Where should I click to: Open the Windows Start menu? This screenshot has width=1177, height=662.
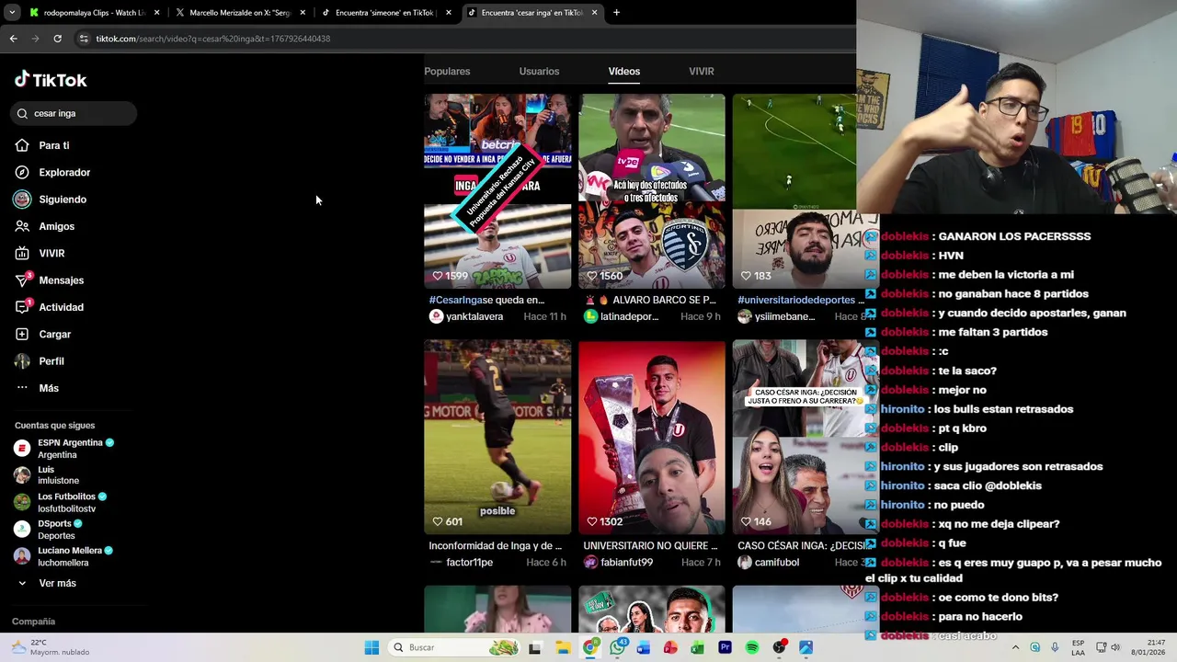(371, 647)
